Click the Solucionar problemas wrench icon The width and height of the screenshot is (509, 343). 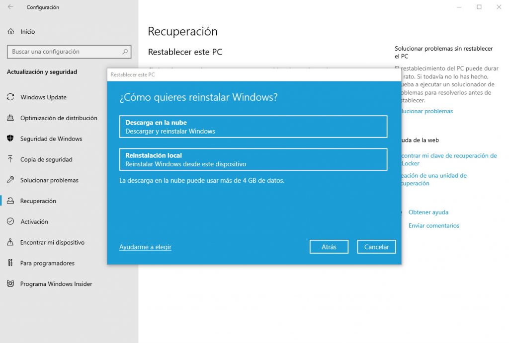[x=10, y=180]
